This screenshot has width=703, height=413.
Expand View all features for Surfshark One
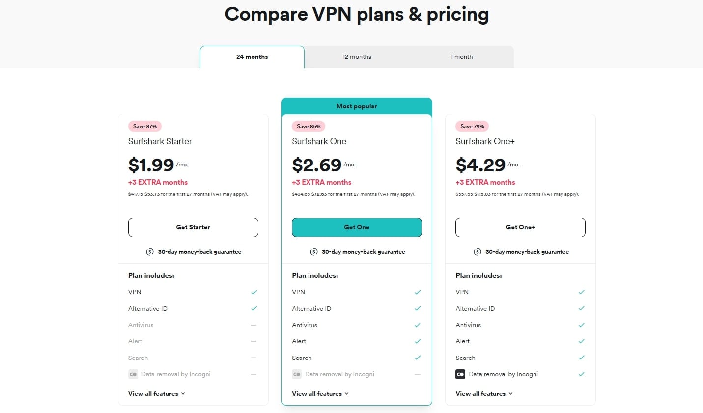point(320,394)
